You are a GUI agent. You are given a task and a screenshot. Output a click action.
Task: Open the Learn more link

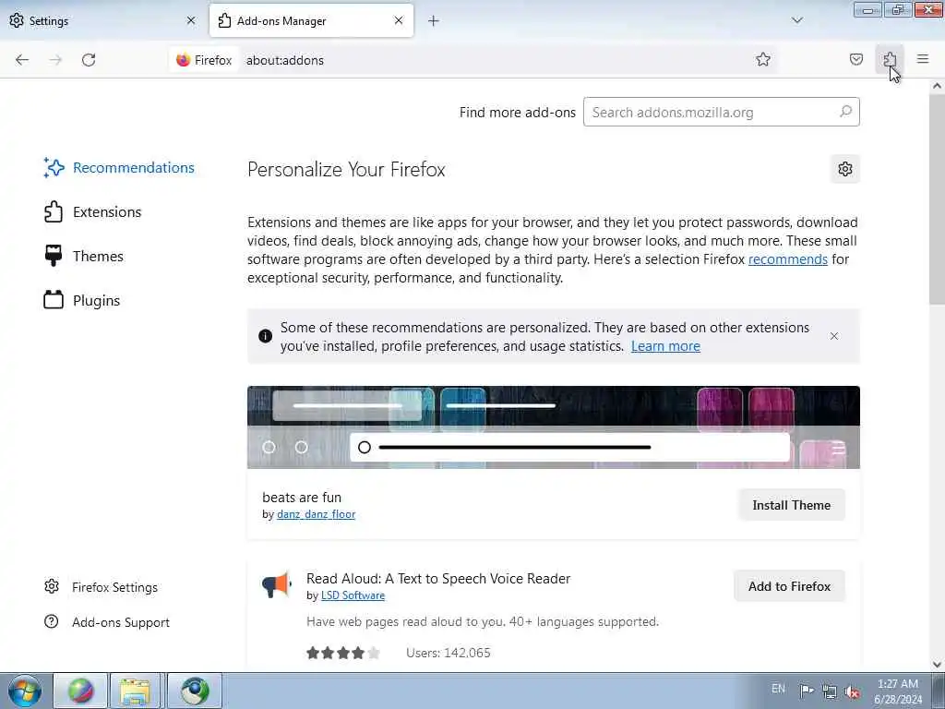tap(665, 346)
